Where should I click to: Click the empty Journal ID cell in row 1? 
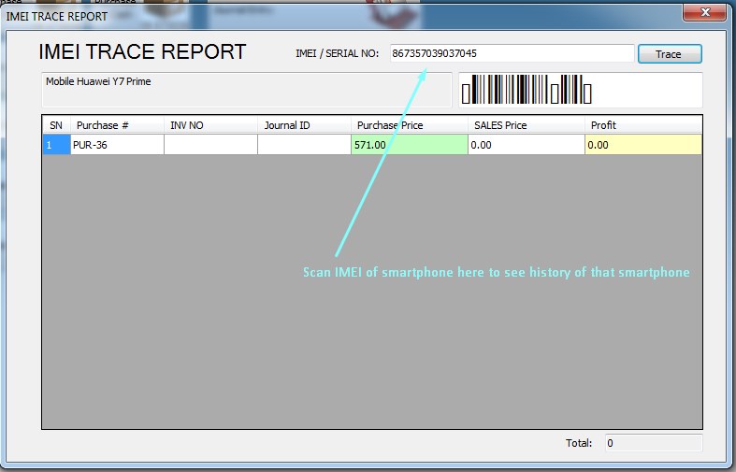click(304, 145)
